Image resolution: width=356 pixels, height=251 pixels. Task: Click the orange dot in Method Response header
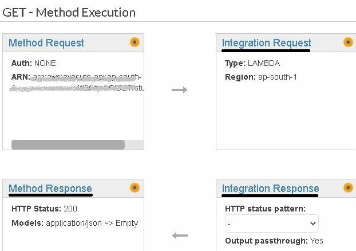(x=135, y=187)
